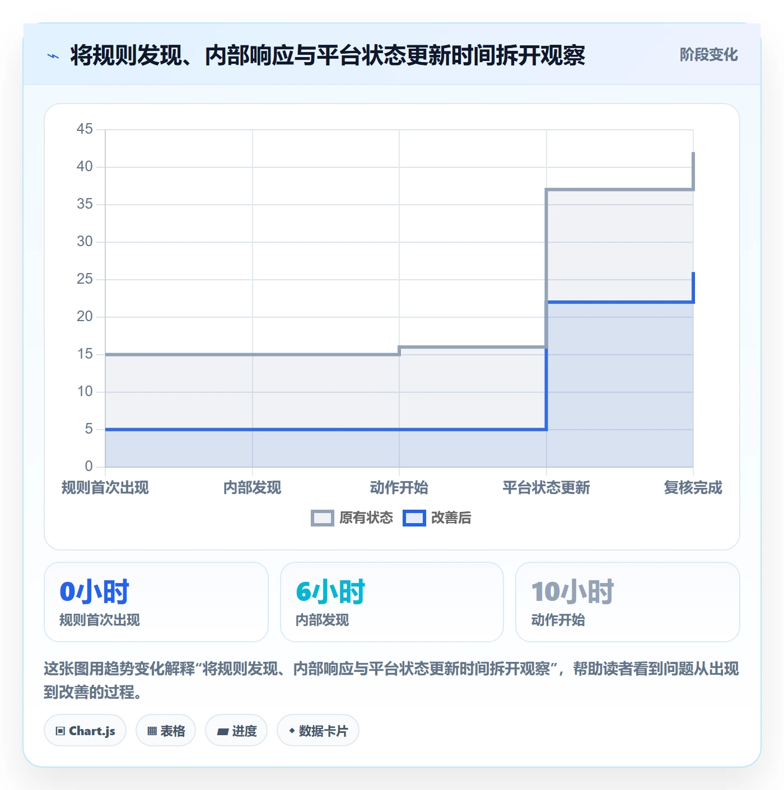
Task: Click the bar icon on the 进度 tag
Action: (223, 731)
